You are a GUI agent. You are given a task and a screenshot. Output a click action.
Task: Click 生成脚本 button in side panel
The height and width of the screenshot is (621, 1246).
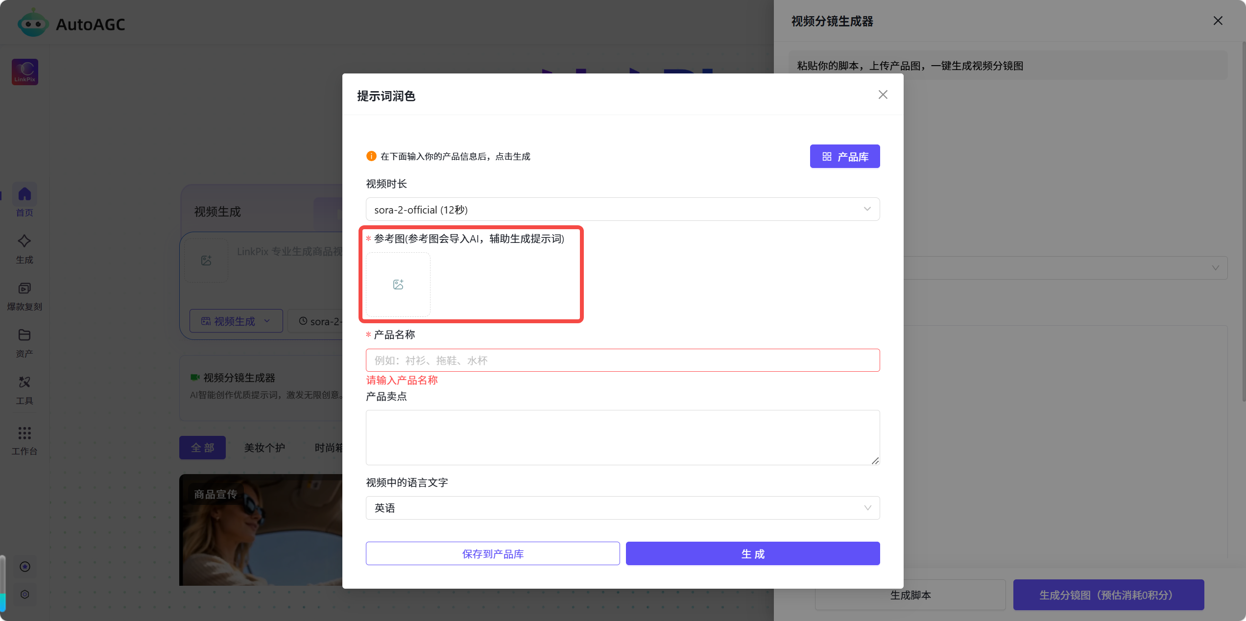pos(910,595)
